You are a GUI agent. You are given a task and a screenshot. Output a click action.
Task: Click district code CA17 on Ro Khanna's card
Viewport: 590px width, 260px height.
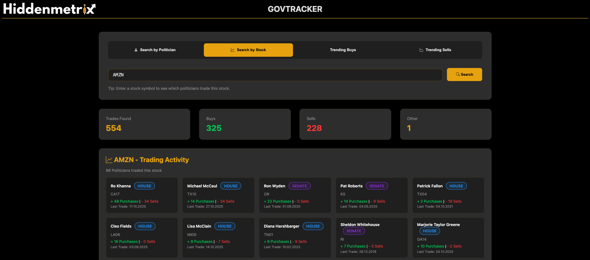(x=115, y=194)
